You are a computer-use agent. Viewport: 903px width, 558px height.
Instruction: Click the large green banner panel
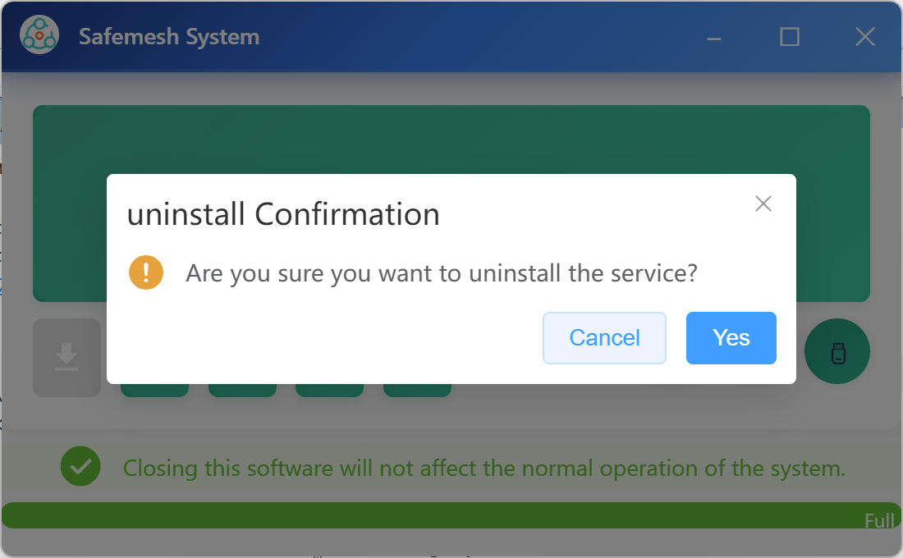(451, 139)
